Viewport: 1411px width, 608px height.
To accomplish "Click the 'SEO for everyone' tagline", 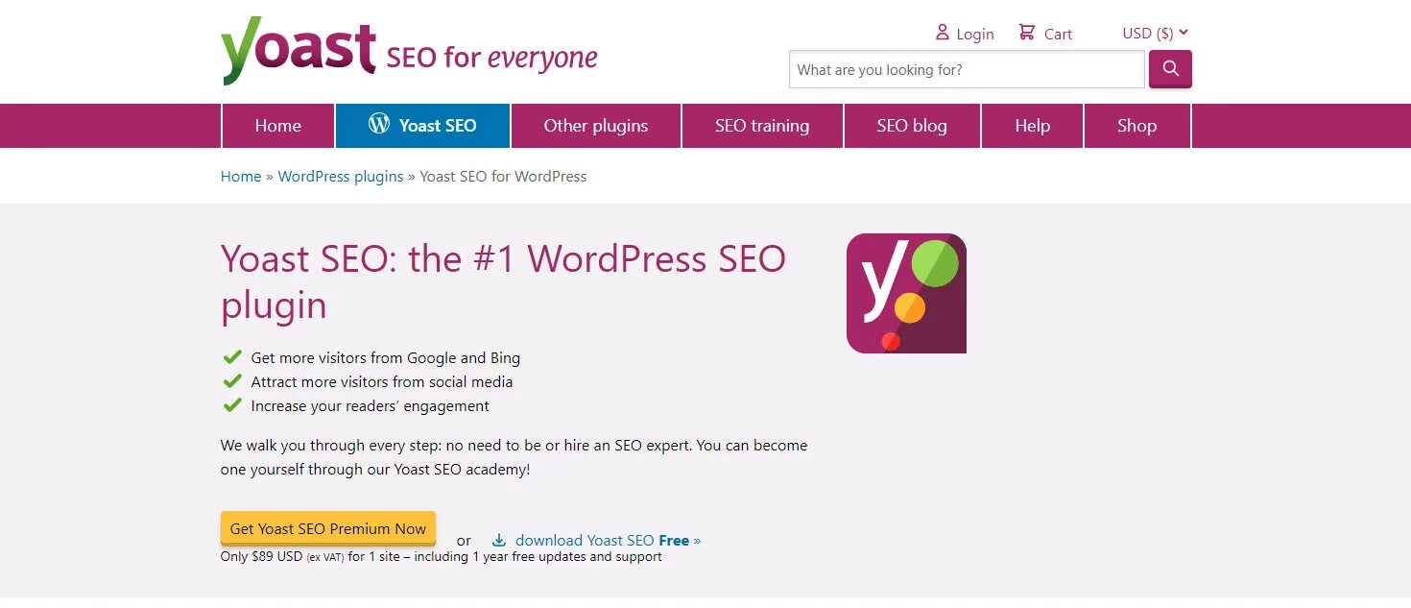I will coord(492,58).
